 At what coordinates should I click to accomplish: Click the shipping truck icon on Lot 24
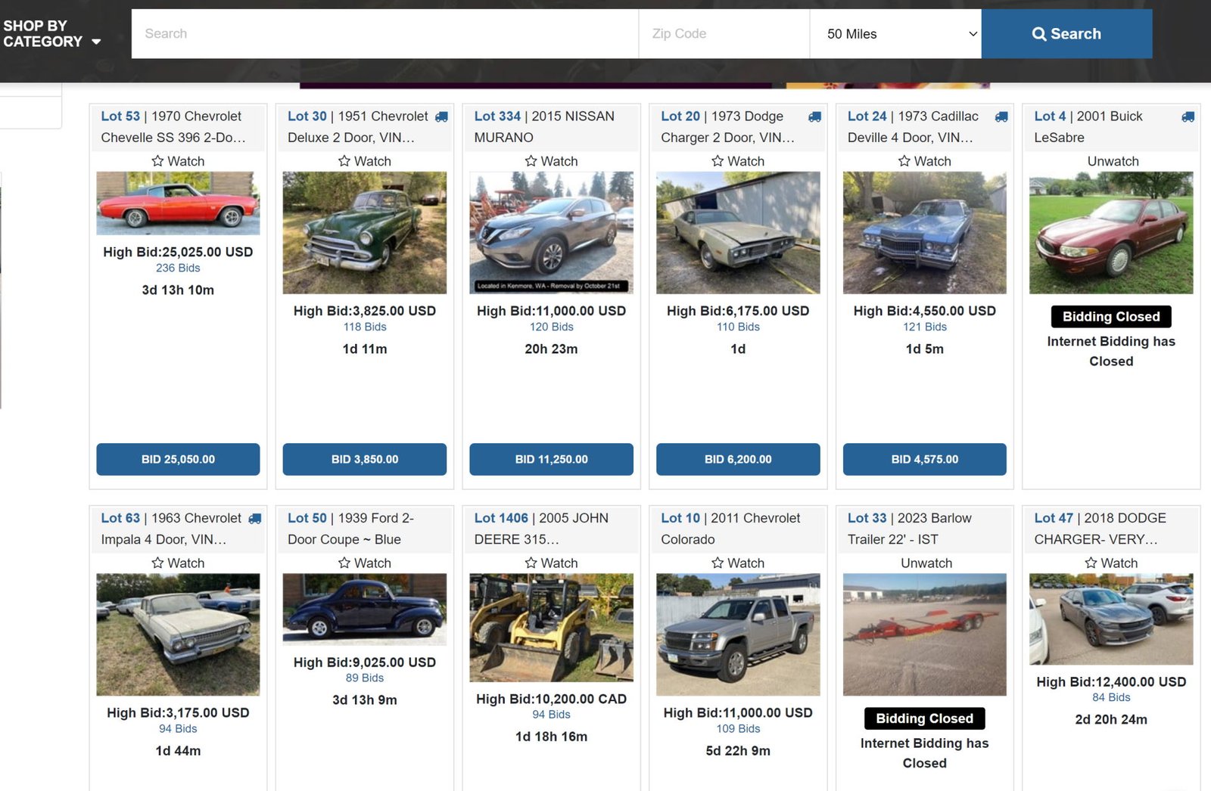1001,116
